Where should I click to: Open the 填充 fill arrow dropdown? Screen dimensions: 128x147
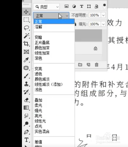point(103,24)
